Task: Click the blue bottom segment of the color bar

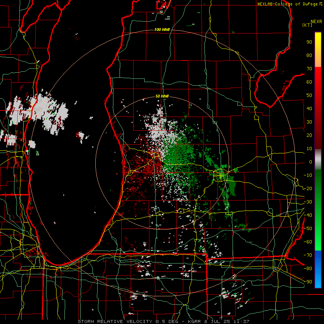Action: coord(318,269)
